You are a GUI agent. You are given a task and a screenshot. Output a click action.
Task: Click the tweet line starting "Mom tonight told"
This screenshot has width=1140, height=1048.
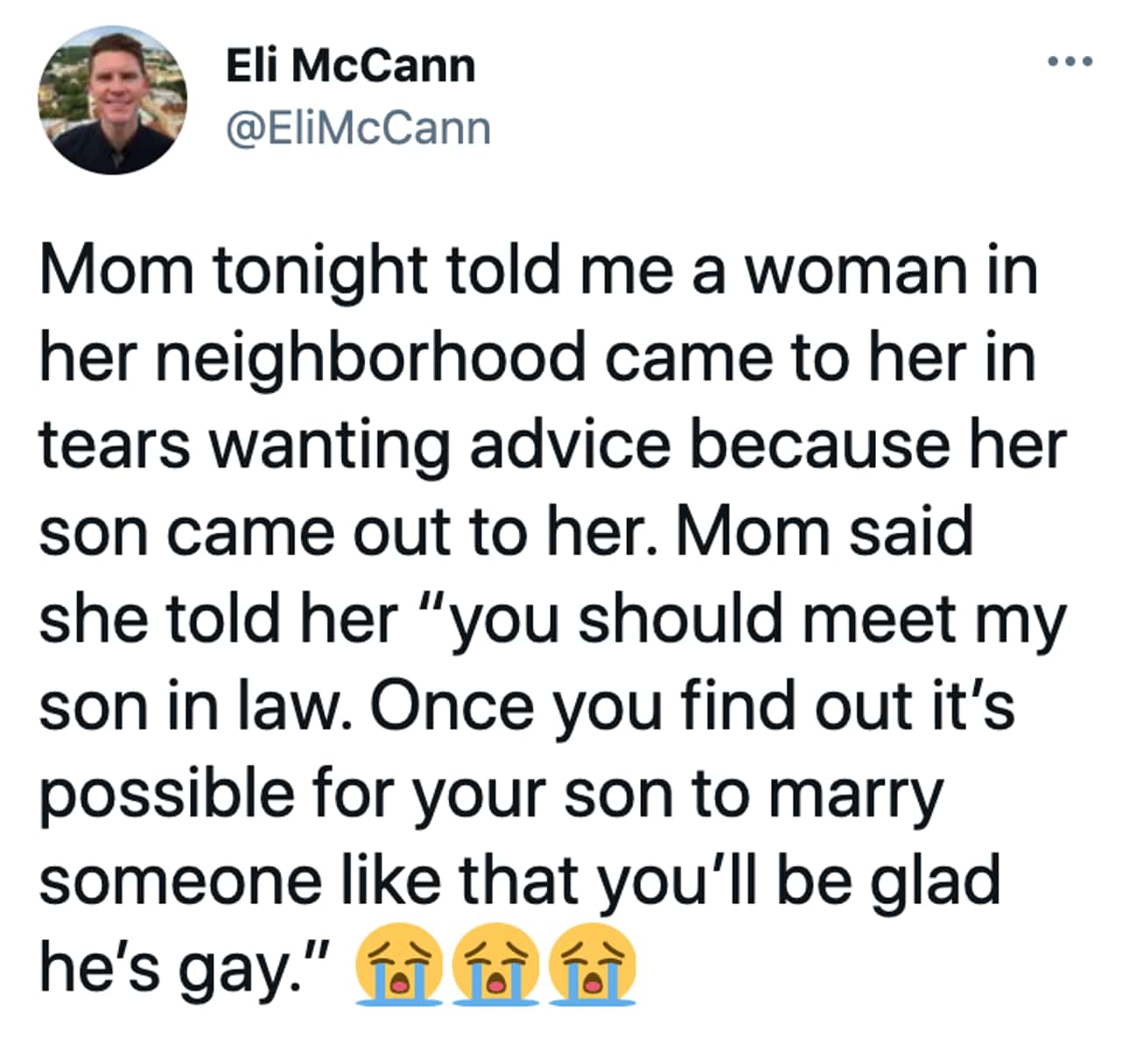click(538, 270)
